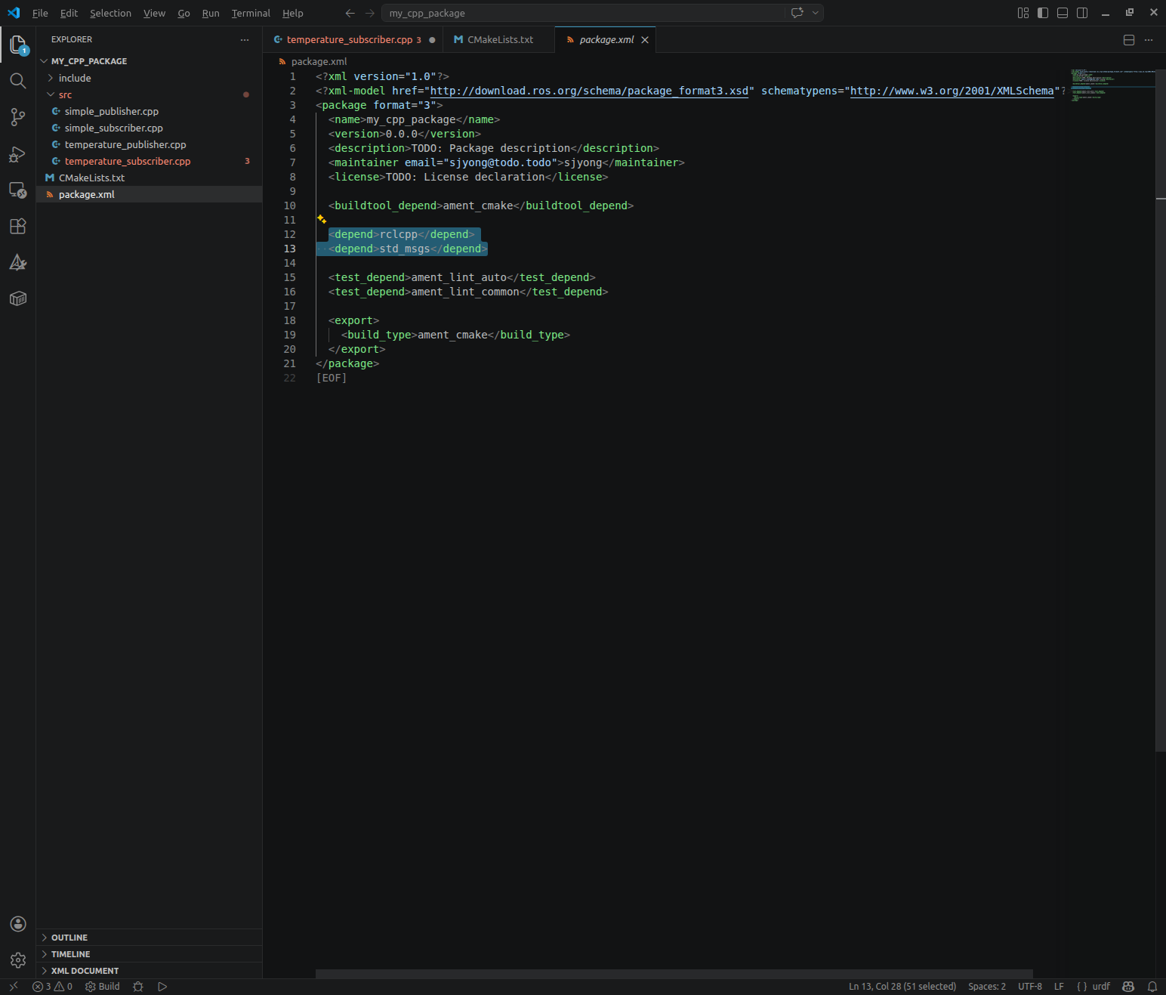
Task: Expand the TIMELINE section
Action: 149,954
